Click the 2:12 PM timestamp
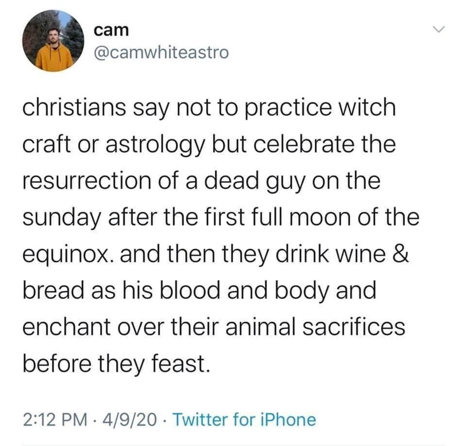 coord(55,420)
